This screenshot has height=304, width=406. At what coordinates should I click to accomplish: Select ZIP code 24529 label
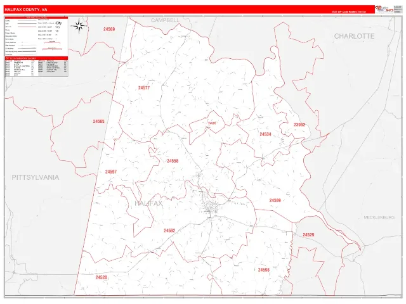pos(308,235)
